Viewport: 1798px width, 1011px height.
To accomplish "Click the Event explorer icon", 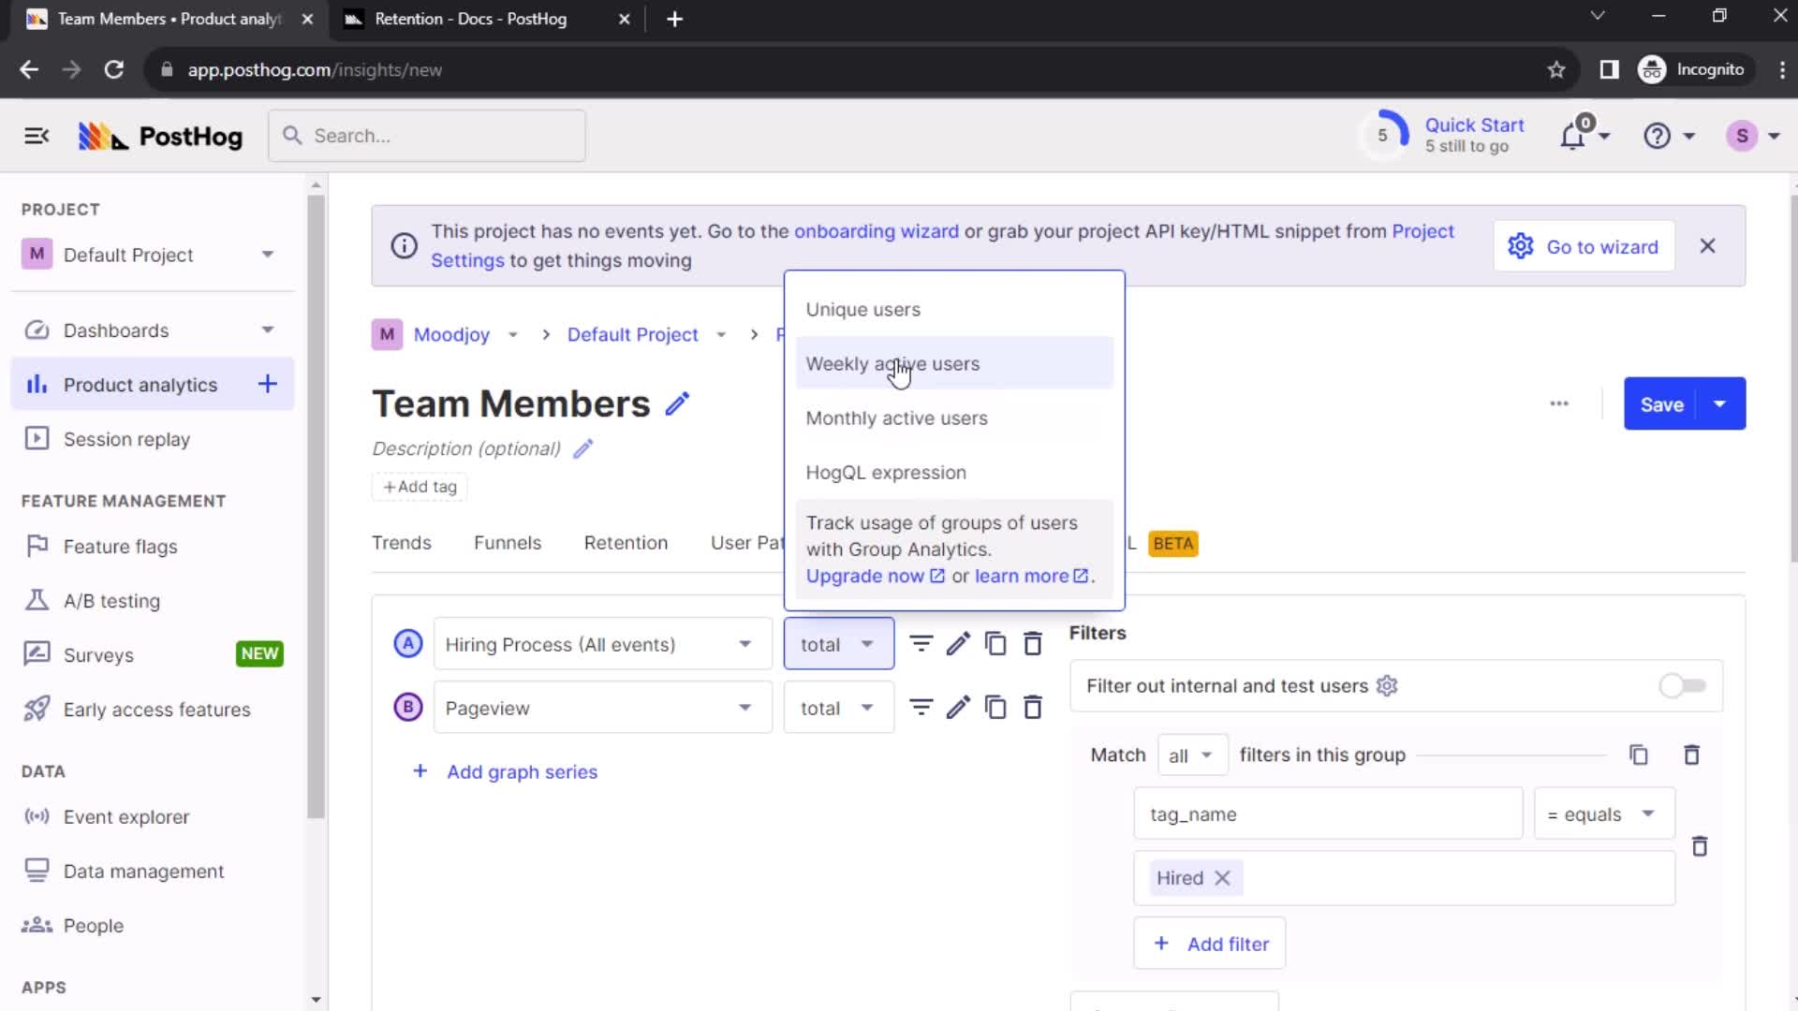I will click(x=36, y=816).
